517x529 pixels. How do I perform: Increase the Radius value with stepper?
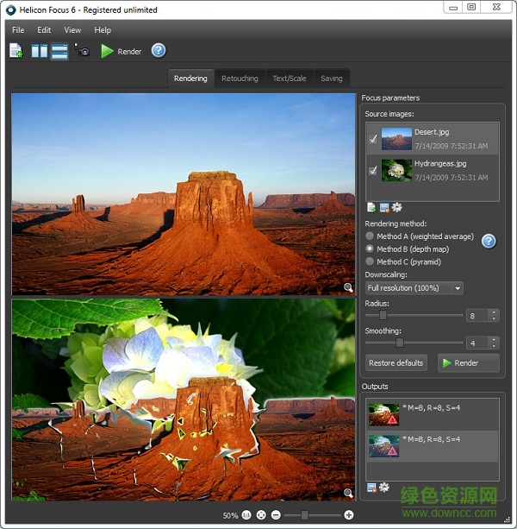tap(494, 312)
